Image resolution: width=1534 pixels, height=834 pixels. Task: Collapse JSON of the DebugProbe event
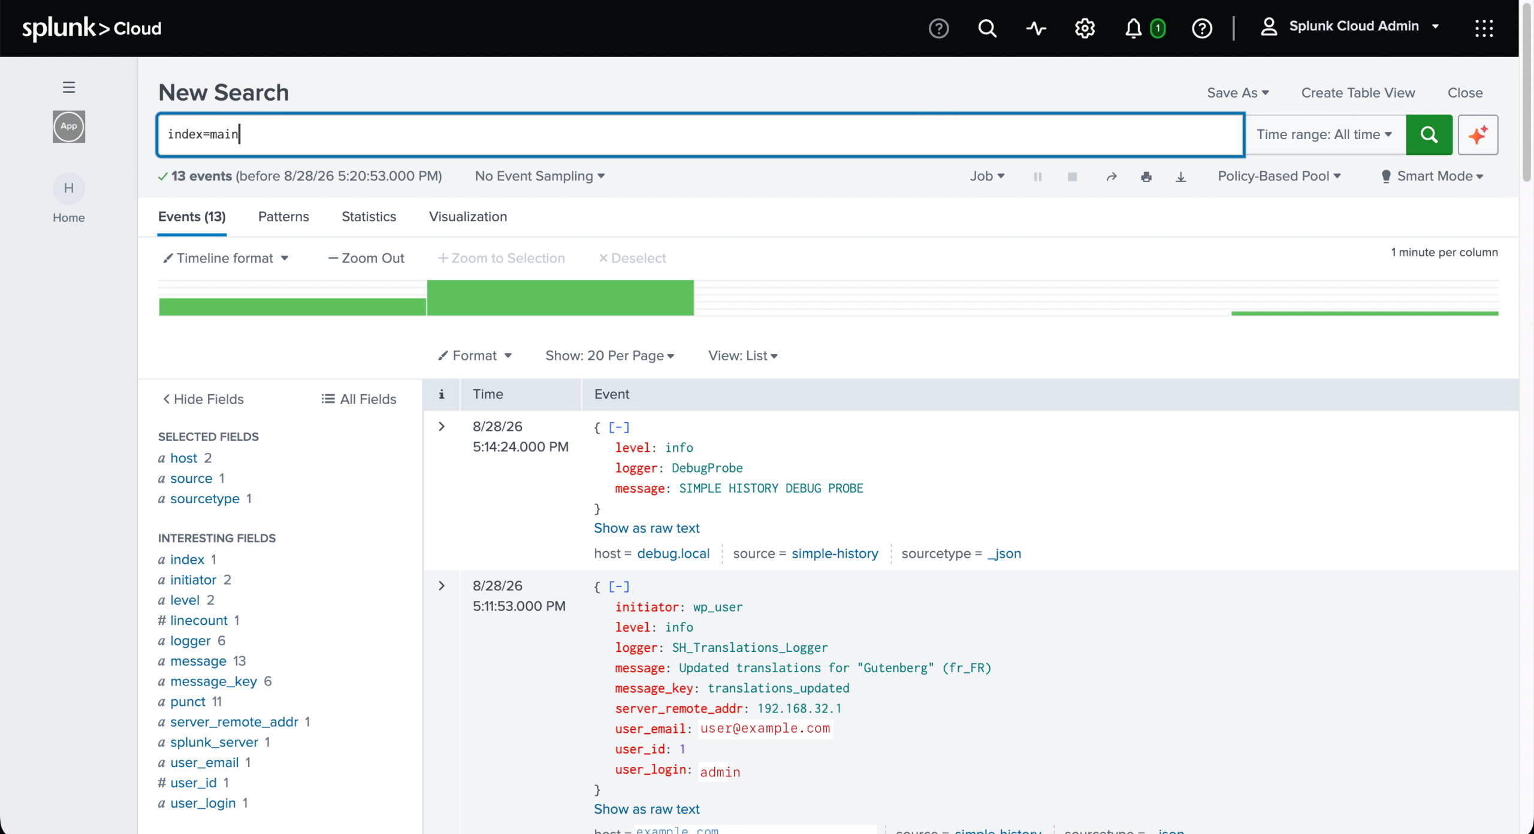[x=619, y=427]
